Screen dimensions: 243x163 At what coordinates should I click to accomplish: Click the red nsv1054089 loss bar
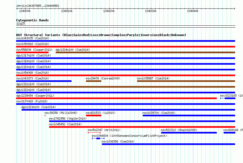126,75
